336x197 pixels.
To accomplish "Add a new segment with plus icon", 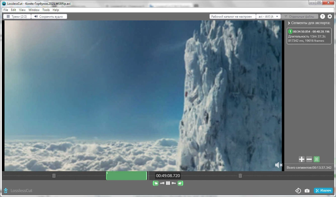I will tap(302, 159).
